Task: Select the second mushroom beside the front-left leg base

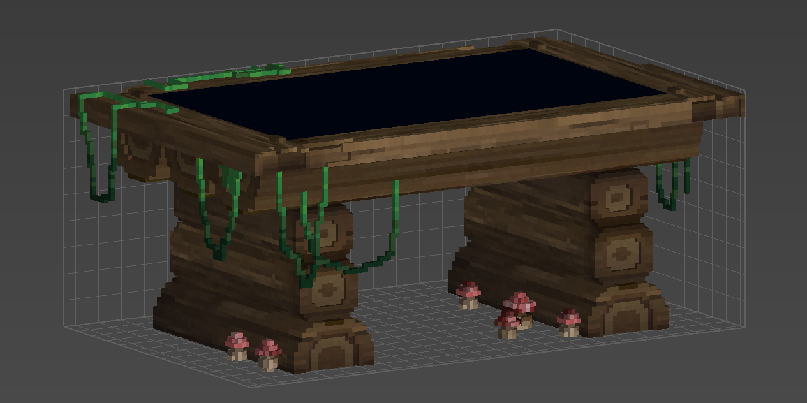Action: [x=269, y=354]
